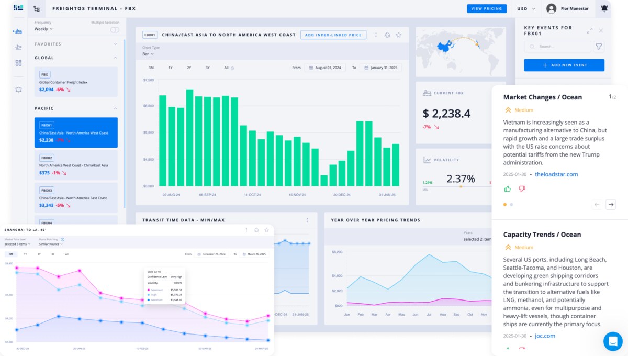This screenshot has height=356, width=628.
Task: Open the alerts bell in the left sidebar
Action: click(19, 90)
